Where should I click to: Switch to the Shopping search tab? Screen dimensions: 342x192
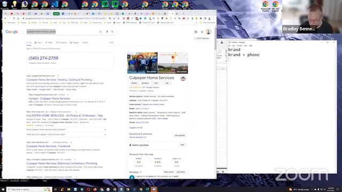[61, 43]
